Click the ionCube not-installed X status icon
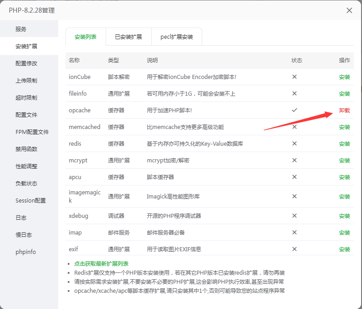The width and height of the screenshot is (362, 309). pos(294,77)
